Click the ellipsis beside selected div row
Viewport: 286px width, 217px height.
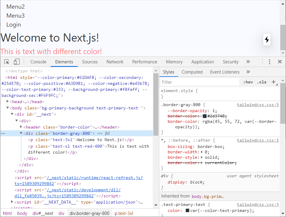pyautogui.click(x=3, y=134)
